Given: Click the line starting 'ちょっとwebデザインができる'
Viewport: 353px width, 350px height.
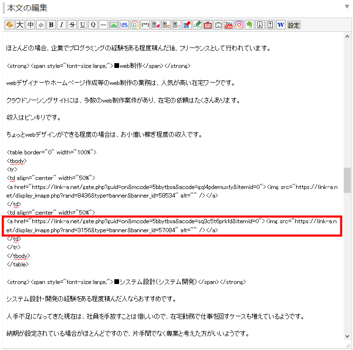Looking at the screenshot, I should pyautogui.click(x=104, y=134).
